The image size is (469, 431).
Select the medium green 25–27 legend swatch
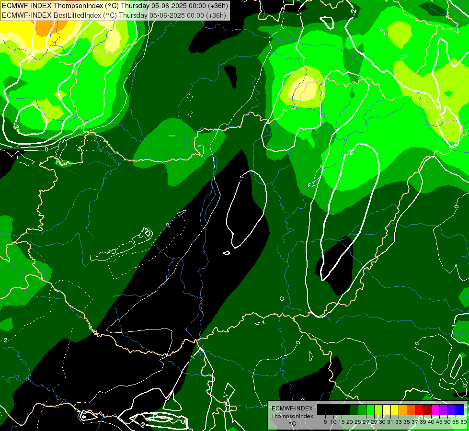(362, 409)
